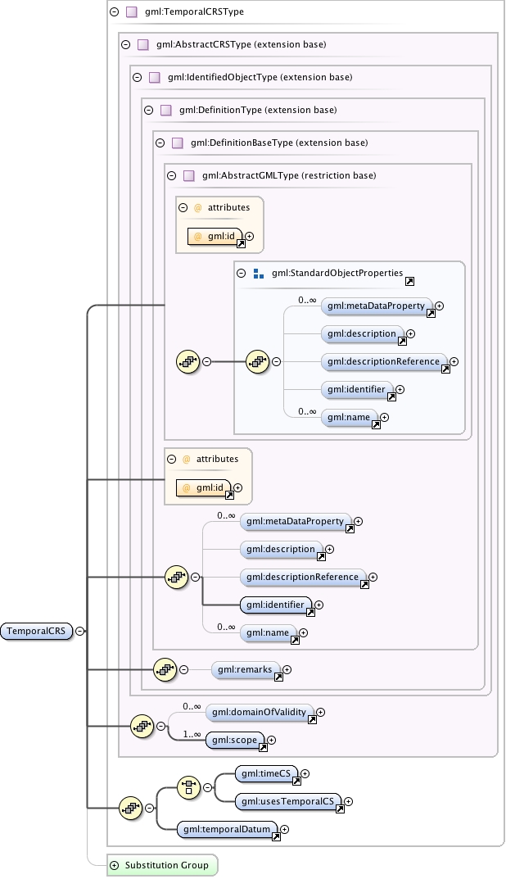The height and width of the screenshot is (879, 506).
Task: Click the gml:TemporalCRSType title text
Action: pyautogui.click(x=194, y=11)
